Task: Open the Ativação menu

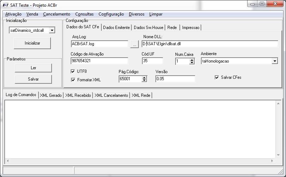Action: pyautogui.click(x=13, y=14)
